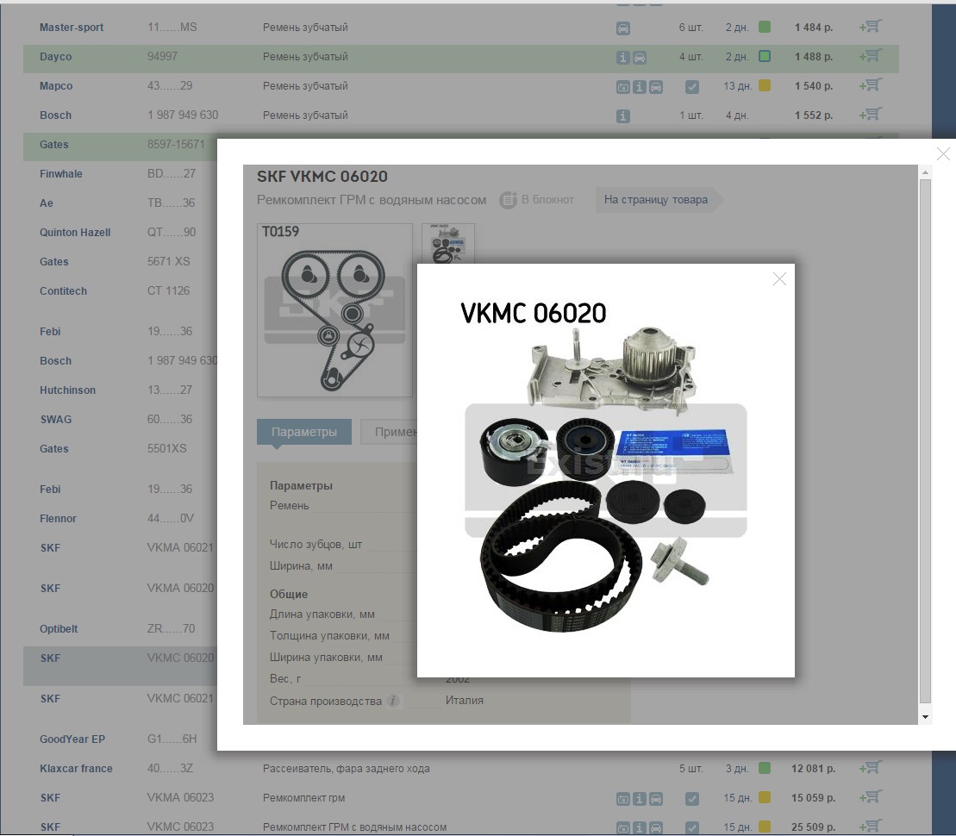The height and width of the screenshot is (836, 956).
Task: Open SWAG brand link
Action: (x=55, y=419)
